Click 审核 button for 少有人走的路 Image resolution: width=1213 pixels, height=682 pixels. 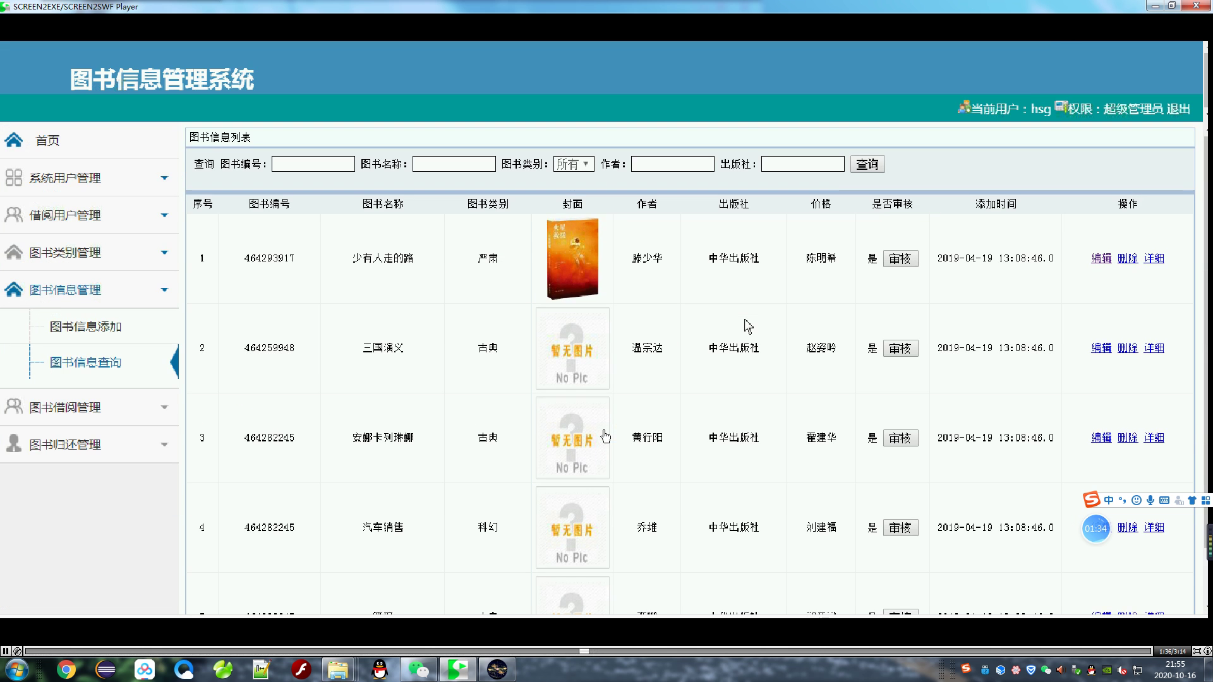coord(900,259)
